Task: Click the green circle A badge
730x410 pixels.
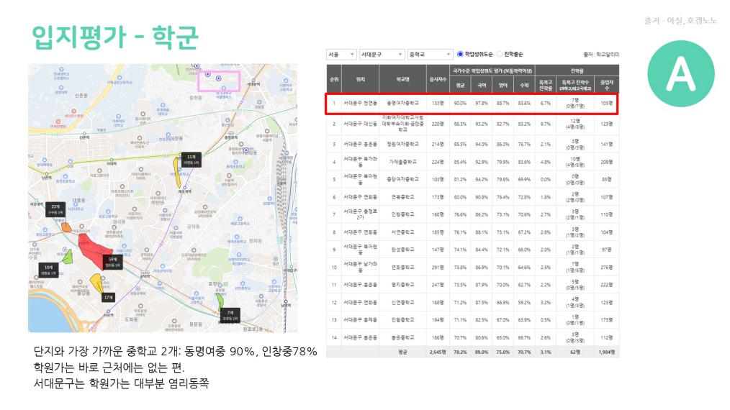Action: (x=680, y=73)
